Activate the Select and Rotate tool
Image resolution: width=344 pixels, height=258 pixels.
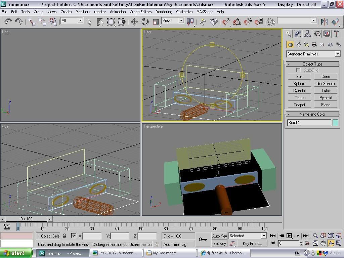tap(145, 22)
